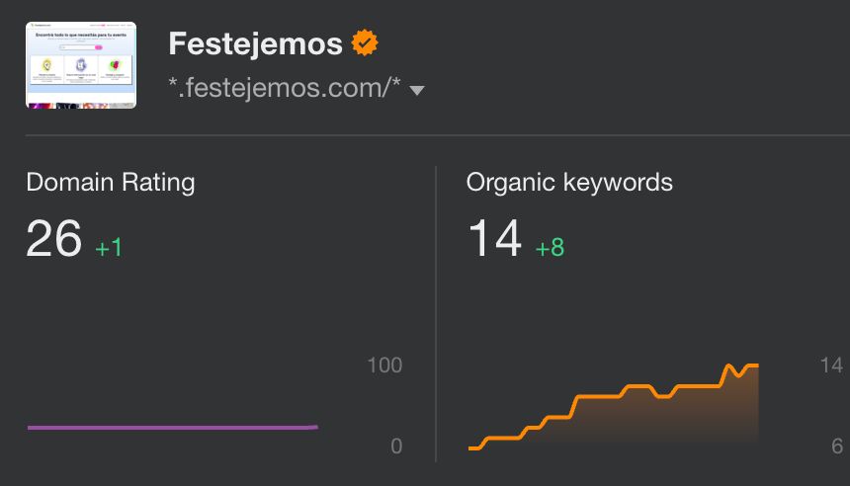The height and width of the screenshot is (486, 850).
Task: Click the 0 axis label on rating chart
Action: point(396,445)
